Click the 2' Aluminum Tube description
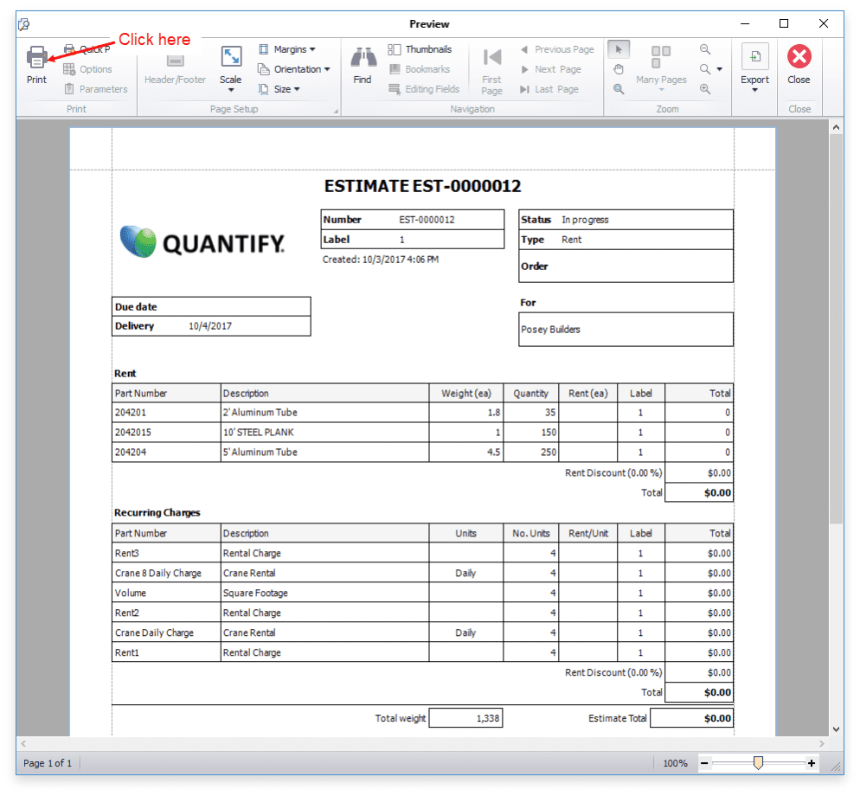This screenshot has height=796, width=860. (260, 413)
